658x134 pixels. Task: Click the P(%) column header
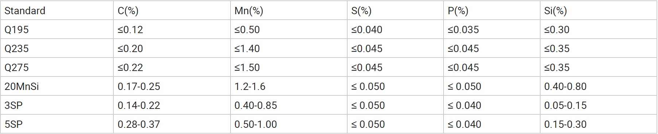click(492, 11)
